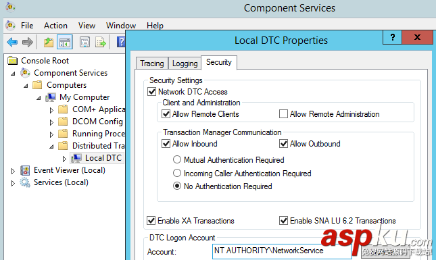Switch to the Logging tab

pyautogui.click(x=185, y=63)
